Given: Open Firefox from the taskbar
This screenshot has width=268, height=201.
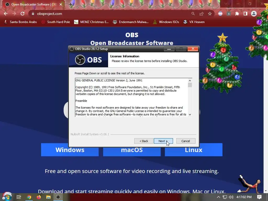Looking at the screenshot, I should (x=39, y=197).
